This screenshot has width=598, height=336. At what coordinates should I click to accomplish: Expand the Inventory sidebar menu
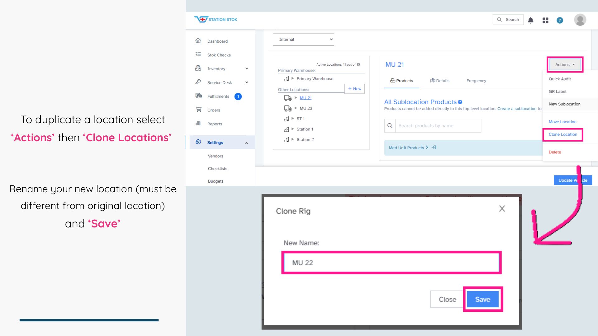click(x=246, y=69)
